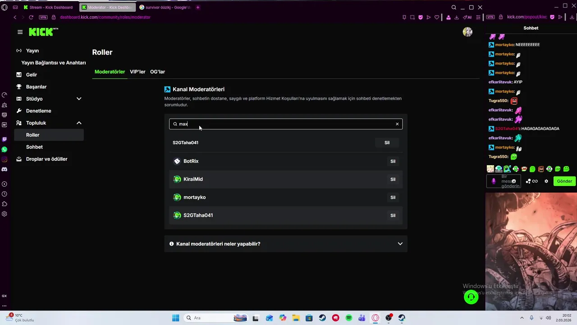Open Instagram in the Opera sidebar
The image size is (577, 325).
point(5,159)
